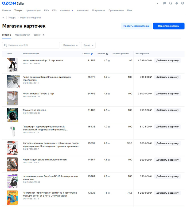Viewport: 187px width, 207px height.
Task: Open the Borofone headphones product thumbnail
Action: 12,180
